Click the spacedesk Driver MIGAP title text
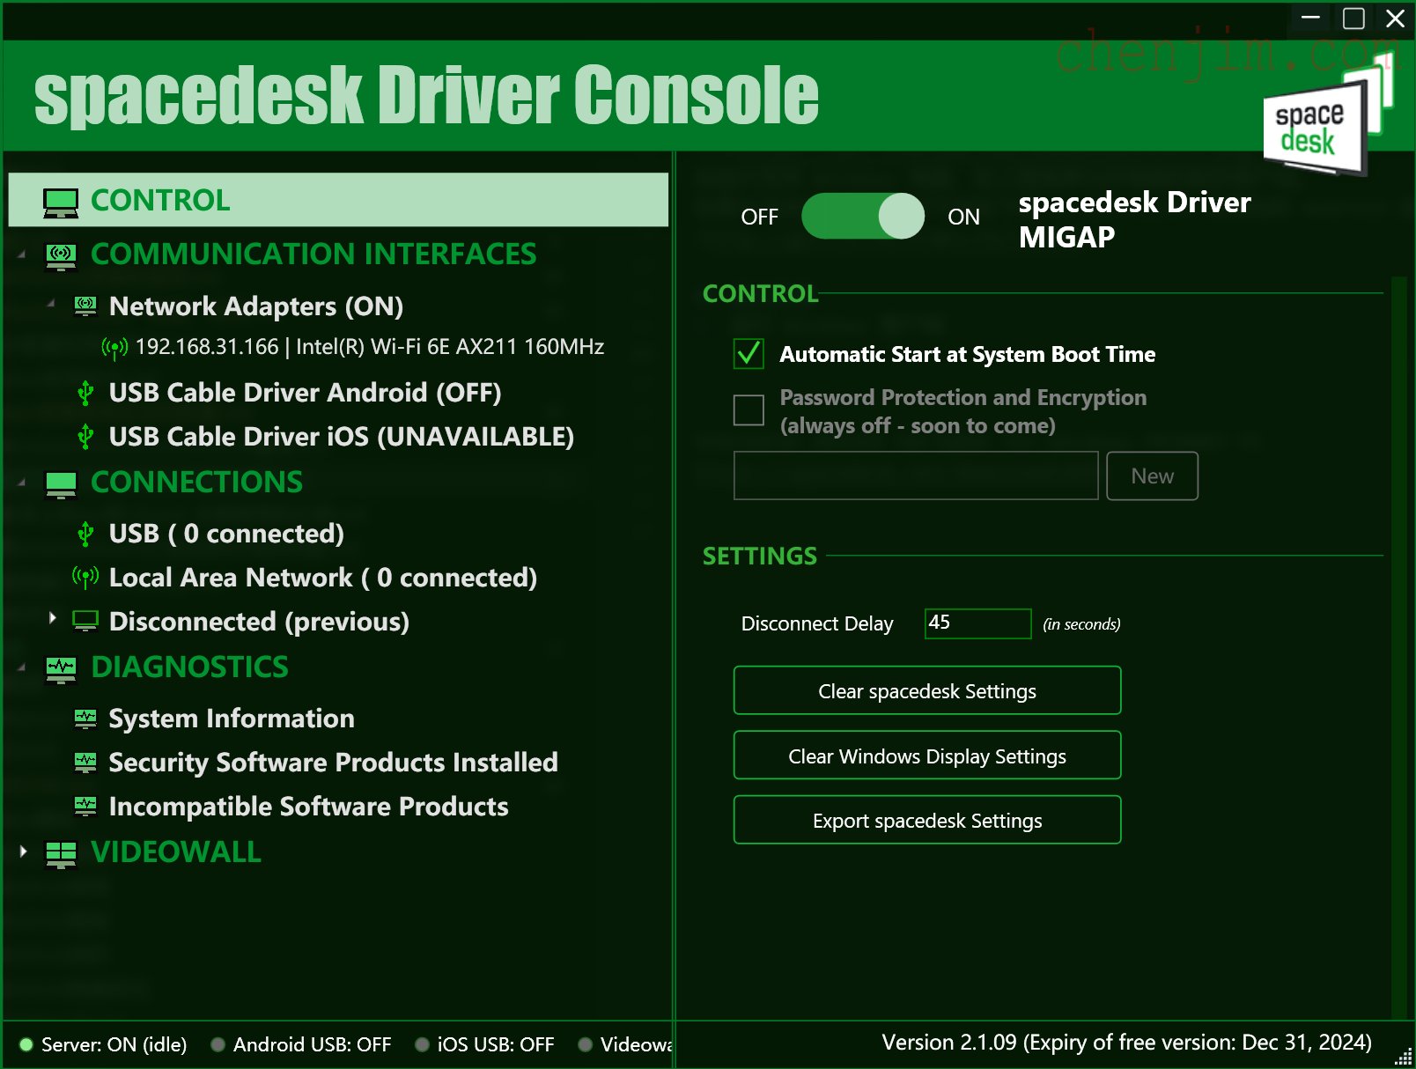 pos(1134,219)
